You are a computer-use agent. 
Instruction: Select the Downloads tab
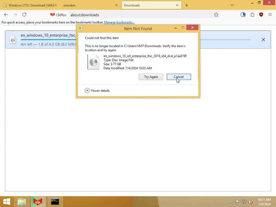pos(151,5)
